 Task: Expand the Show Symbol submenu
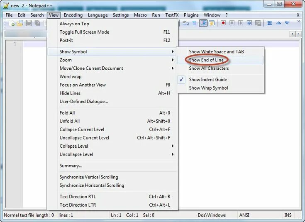tap(112, 52)
